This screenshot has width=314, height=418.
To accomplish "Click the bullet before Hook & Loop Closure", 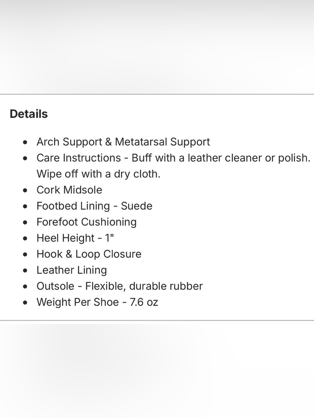I will pyautogui.click(x=25, y=254).
